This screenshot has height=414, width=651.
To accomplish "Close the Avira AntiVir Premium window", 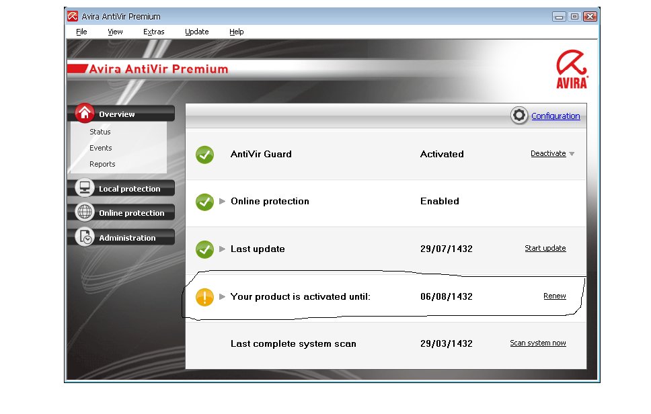I will (x=590, y=17).
